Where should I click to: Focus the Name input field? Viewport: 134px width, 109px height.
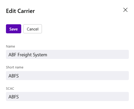pyautogui.click(x=67, y=54)
